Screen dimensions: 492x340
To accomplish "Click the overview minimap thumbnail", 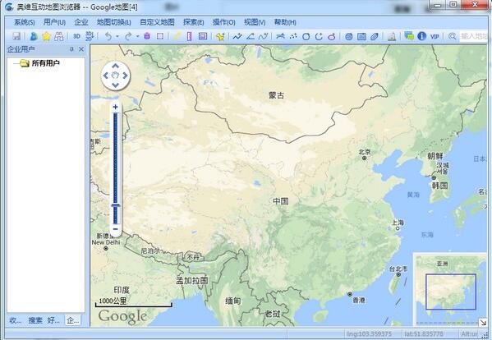I will tap(451, 290).
